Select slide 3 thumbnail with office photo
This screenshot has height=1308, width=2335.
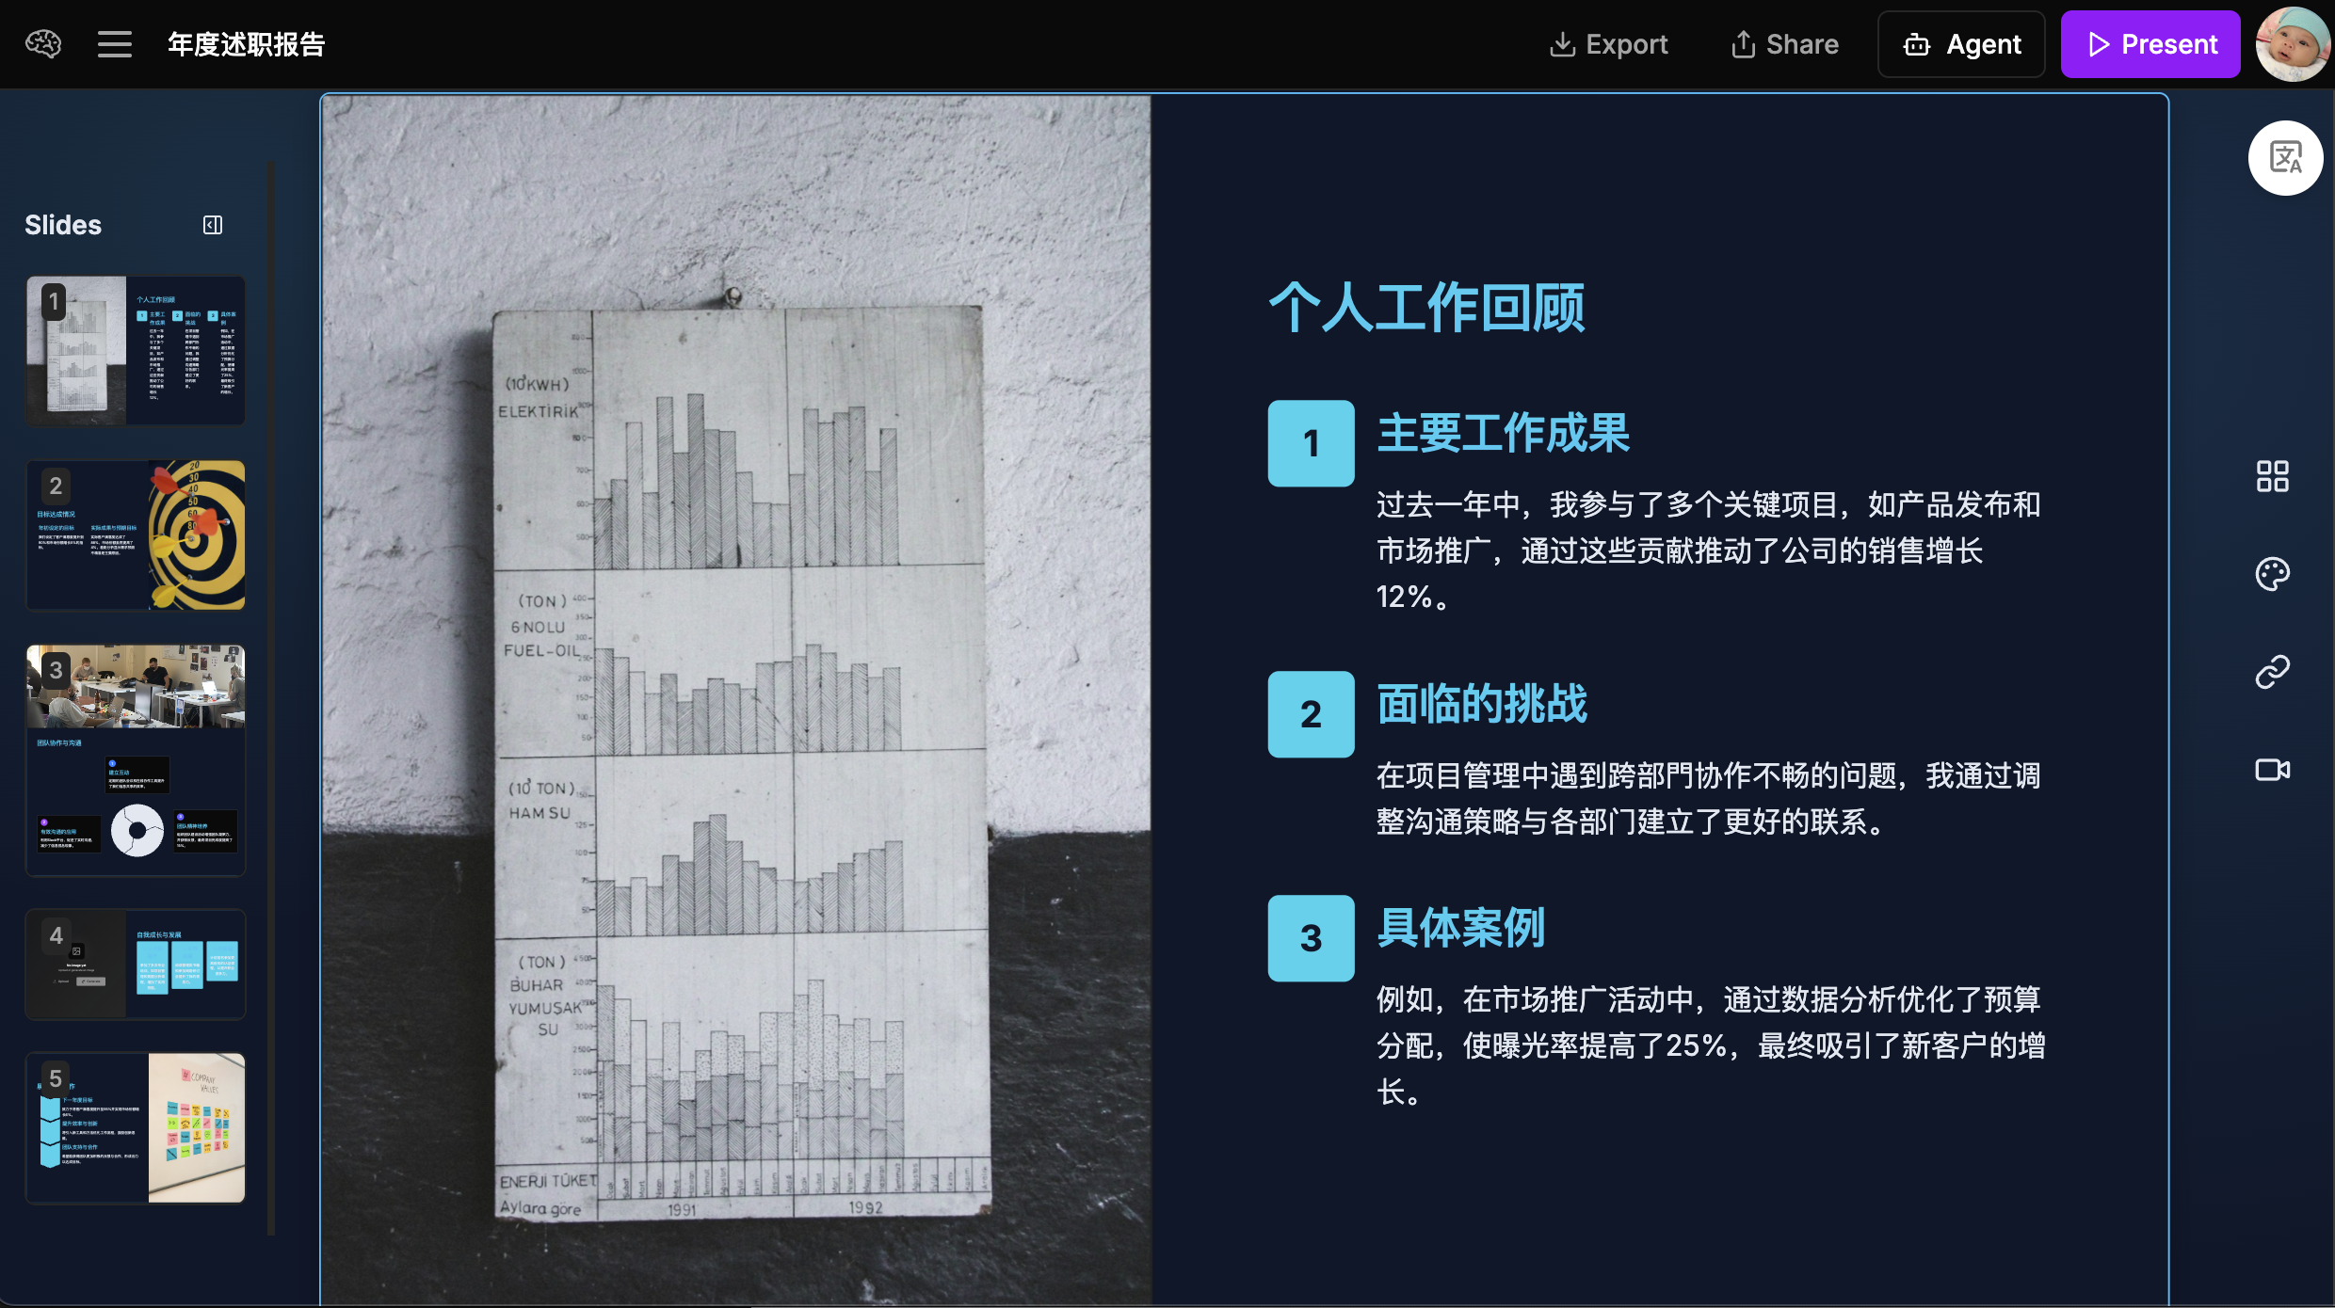pyautogui.click(x=136, y=760)
